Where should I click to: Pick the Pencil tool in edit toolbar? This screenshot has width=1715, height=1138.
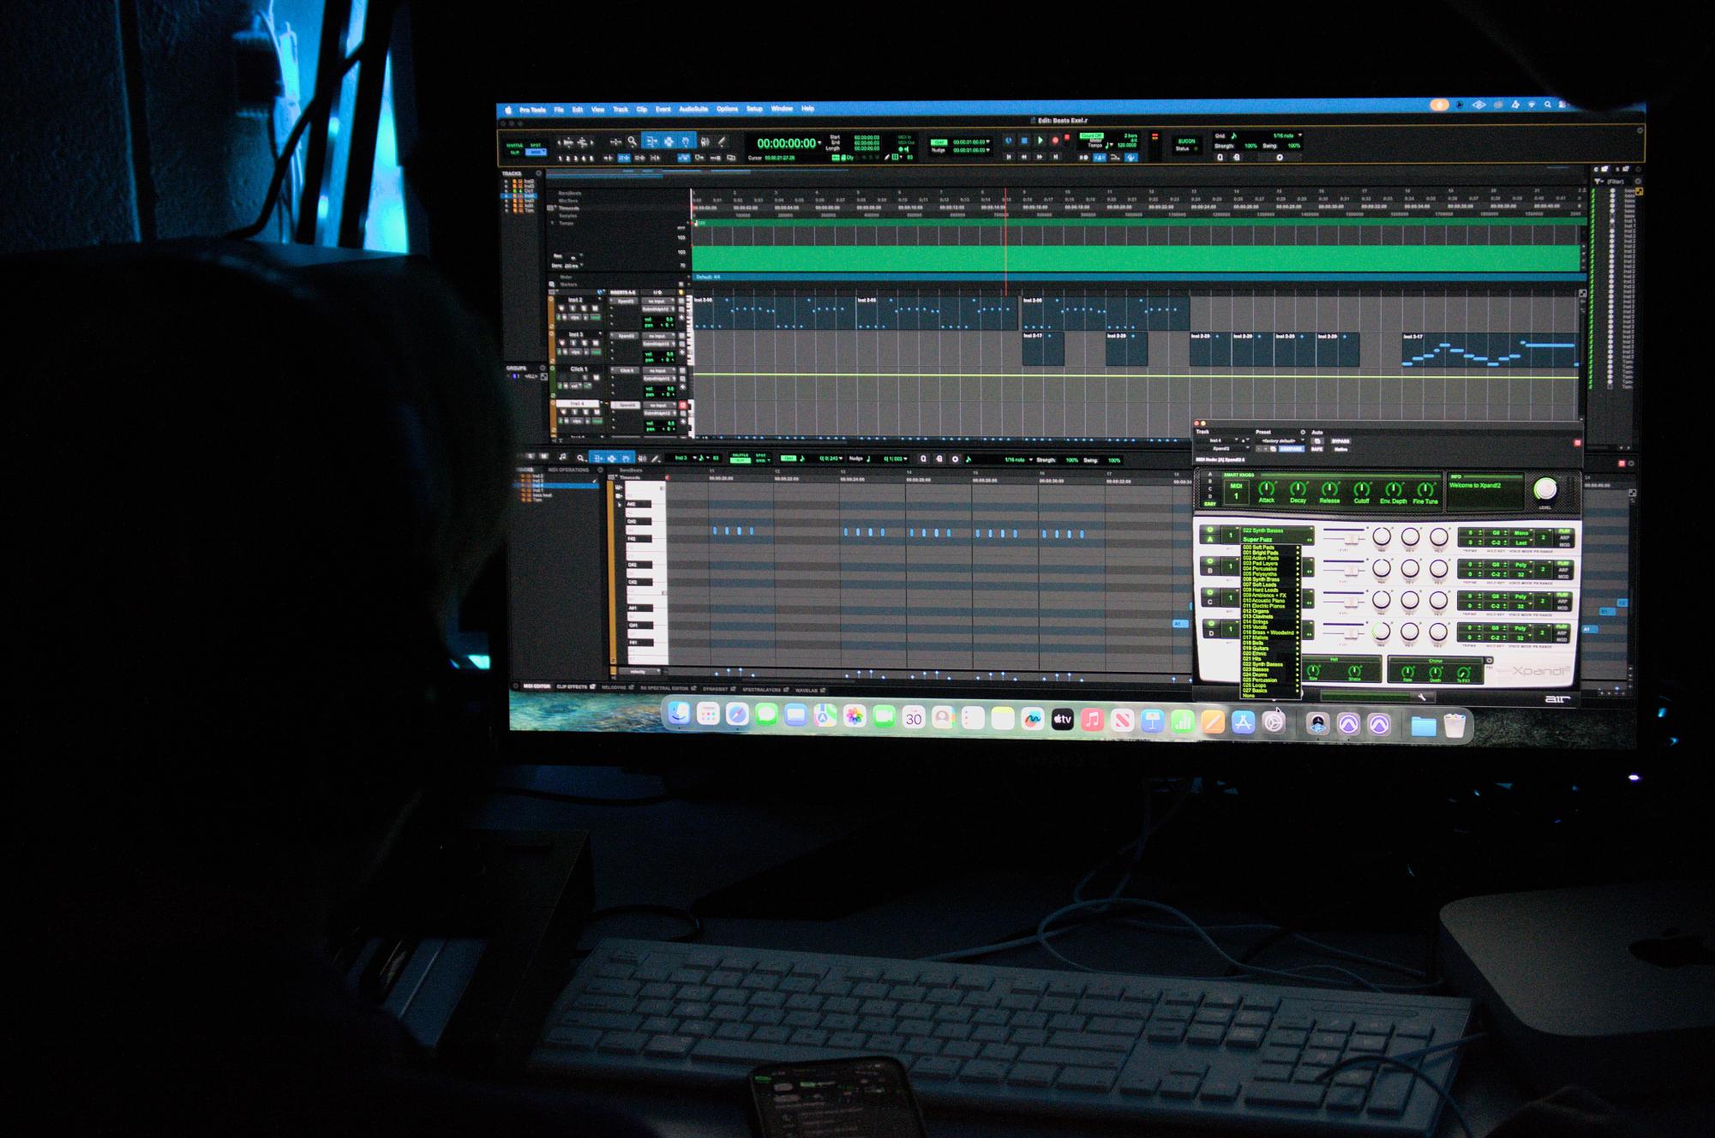pyautogui.click(x=722, y=142)
